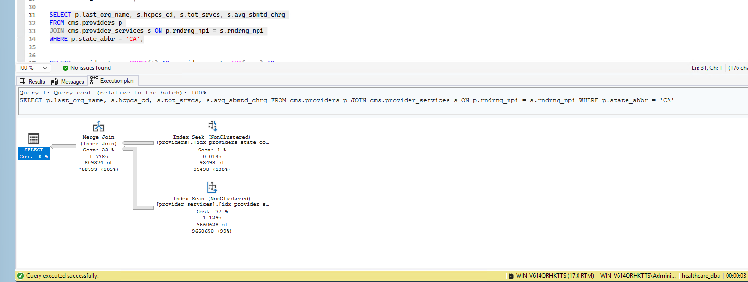This screenshot has width=748, height=282.
Task: Click '1.778s' timing under Merge Join
Action: point(99,157)
